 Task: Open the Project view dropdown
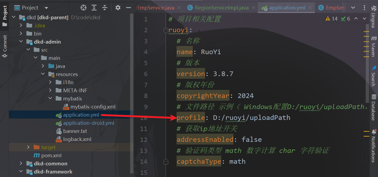[x=46, y=8]
